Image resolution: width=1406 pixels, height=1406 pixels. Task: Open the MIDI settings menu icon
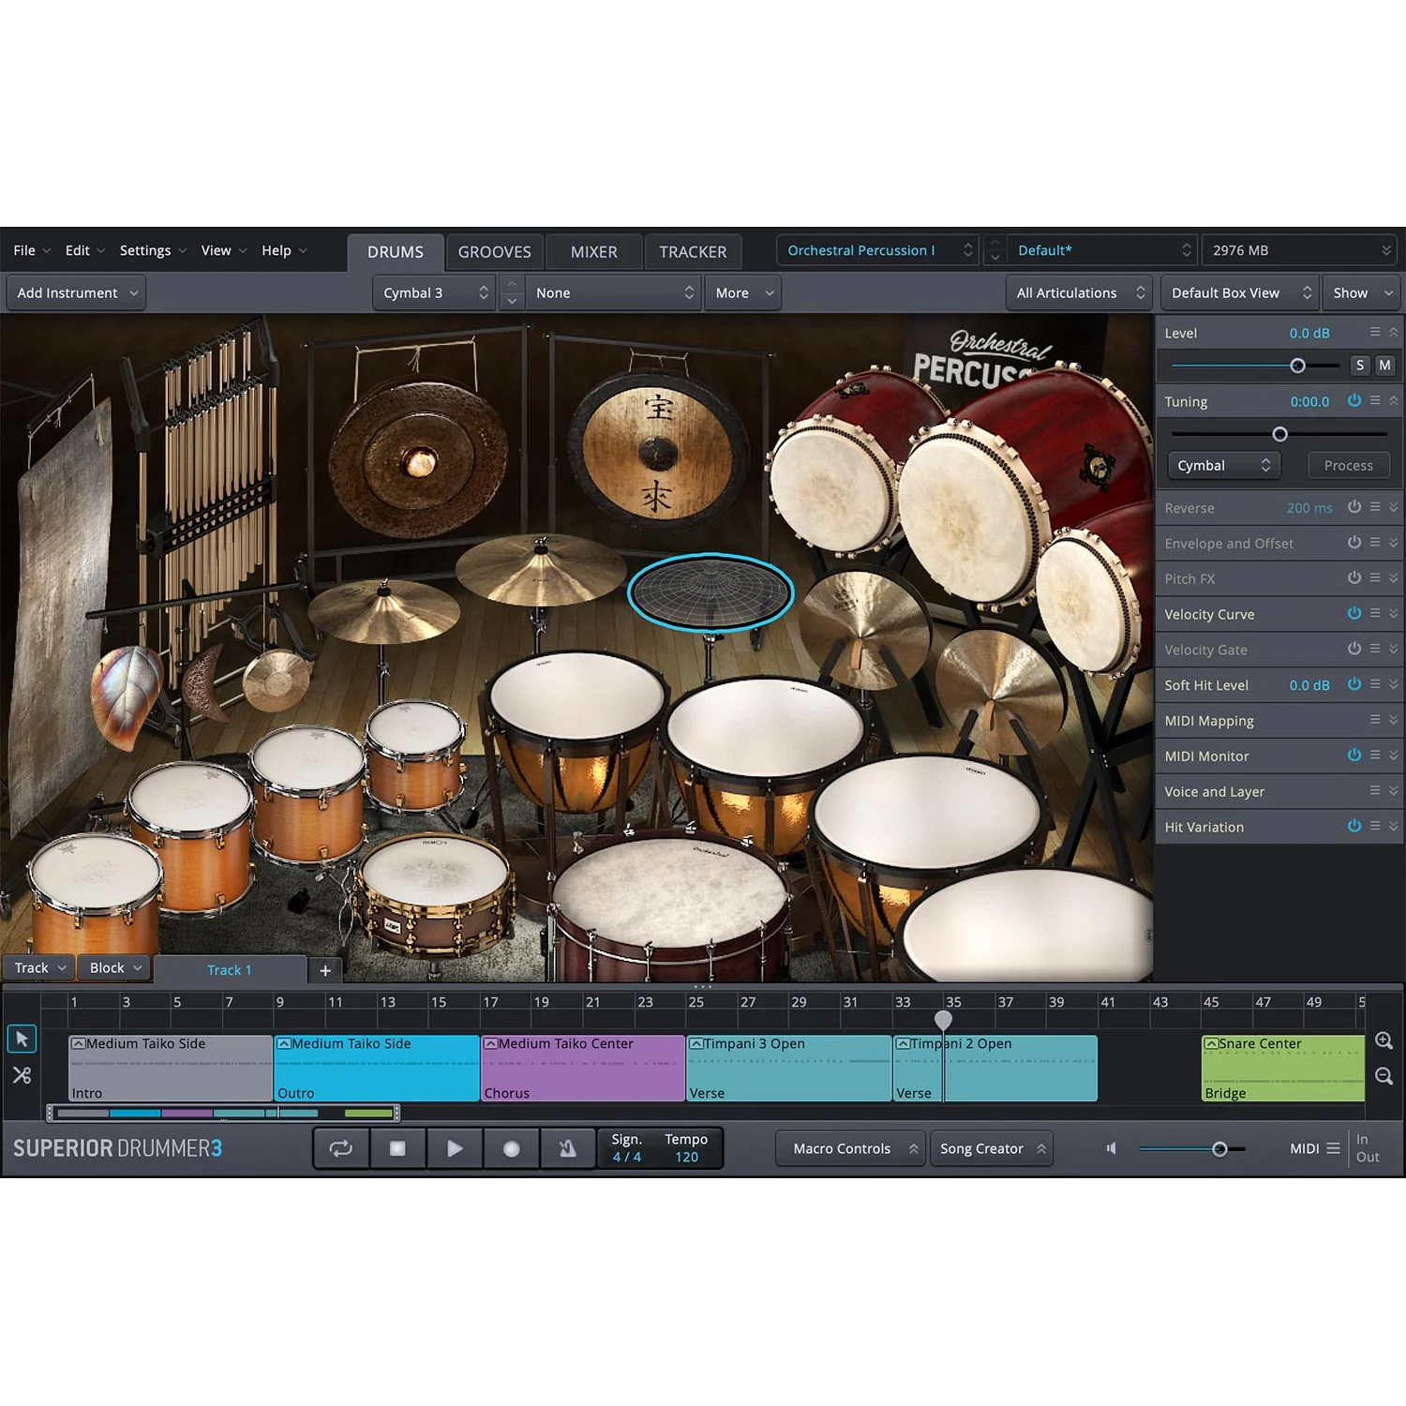(x=1333, y=1148)
